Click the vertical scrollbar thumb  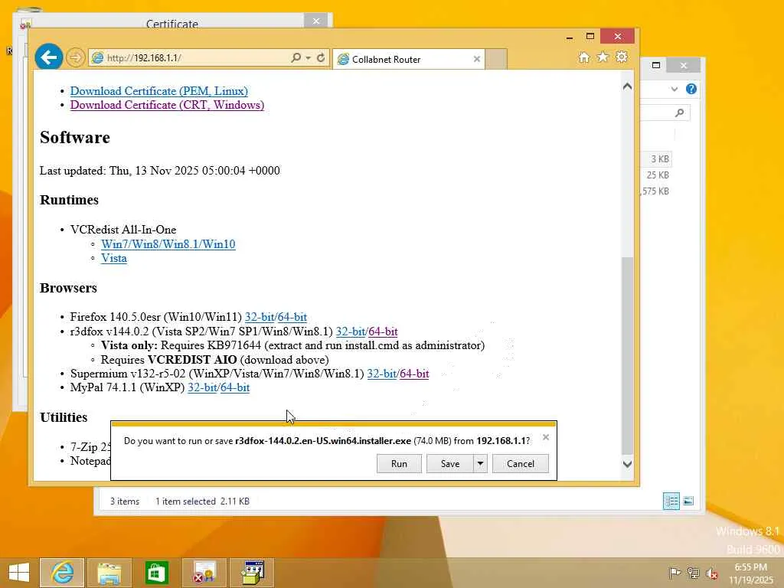(x=628, y=358)
